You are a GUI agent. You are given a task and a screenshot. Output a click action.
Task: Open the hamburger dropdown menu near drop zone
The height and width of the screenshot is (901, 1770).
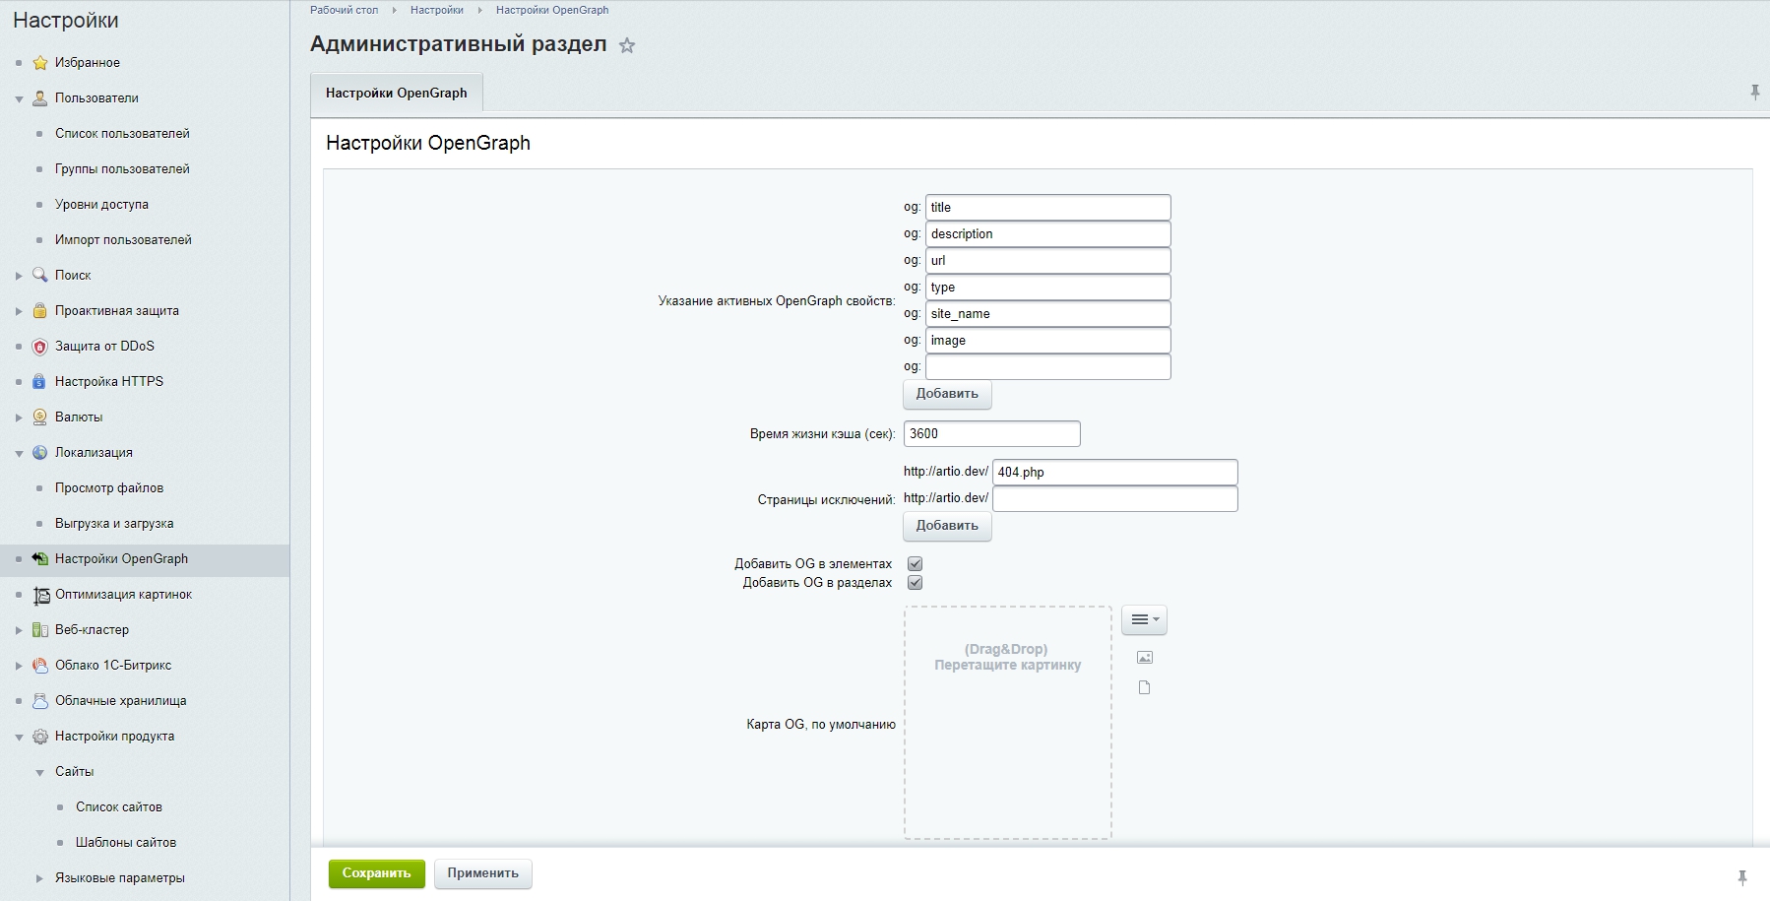coord(1144,619)
